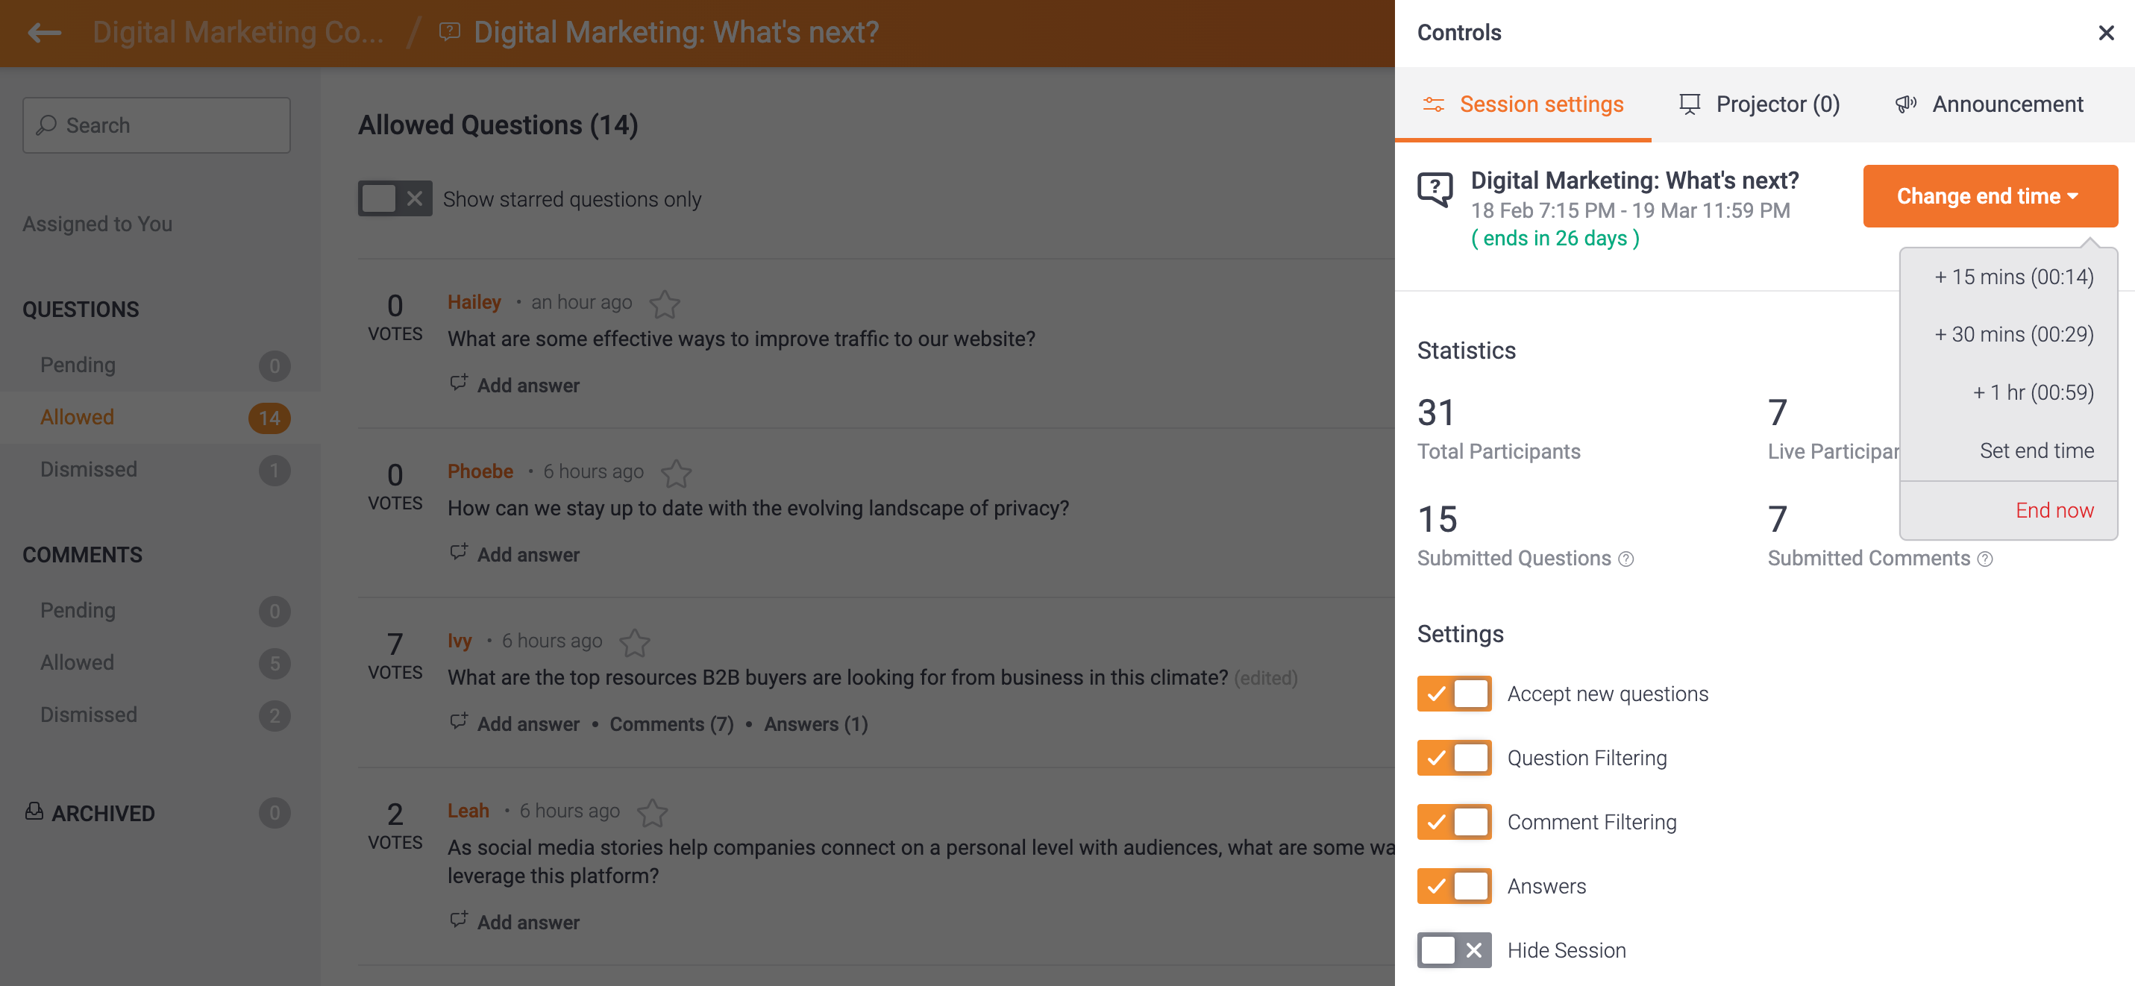Screen dimensions: 2135x986
Task: Star Leah's question
Action: (x=651, y=813)
